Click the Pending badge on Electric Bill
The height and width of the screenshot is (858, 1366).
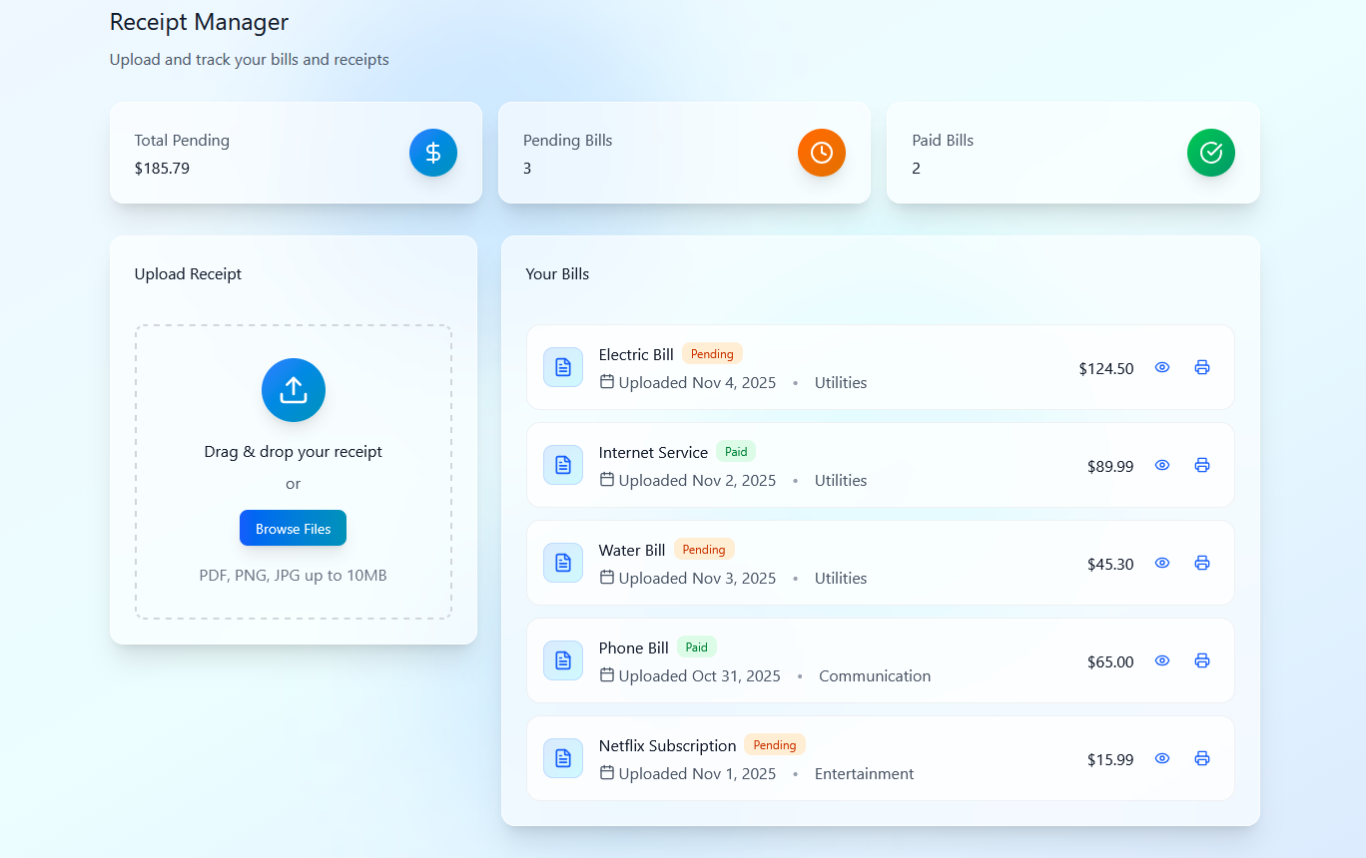point(712,354)
